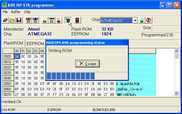The image size is (182, 114).
Task: Click the red door exit icon
Action: [x=77, y=20]
